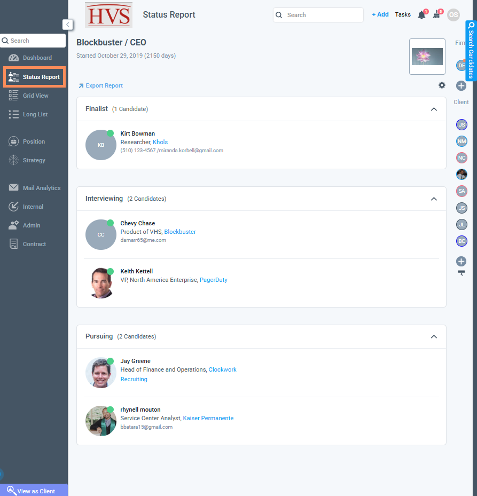Click the NM client avatar
This screenshot has height=496, width=477.
[462, 141]
